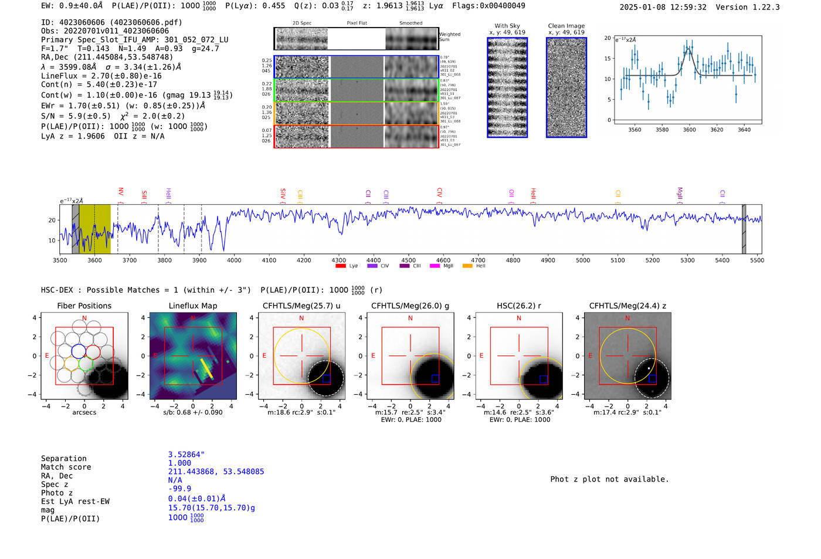
Task: Click the orange-bordered 2D spec fiber row
Action: pyautogui.click(x=356, y=113)
